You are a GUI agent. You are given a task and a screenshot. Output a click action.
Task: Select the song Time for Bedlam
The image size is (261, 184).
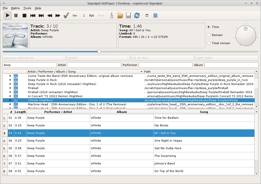tap(166, 118)
